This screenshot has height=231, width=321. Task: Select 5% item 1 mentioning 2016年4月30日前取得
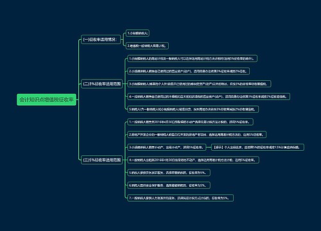(x=191, y=122)
